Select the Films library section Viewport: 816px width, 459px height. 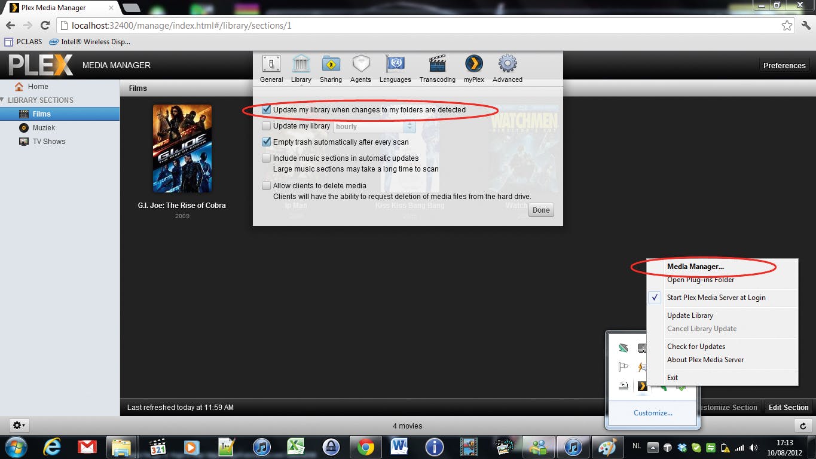point(60,114)
